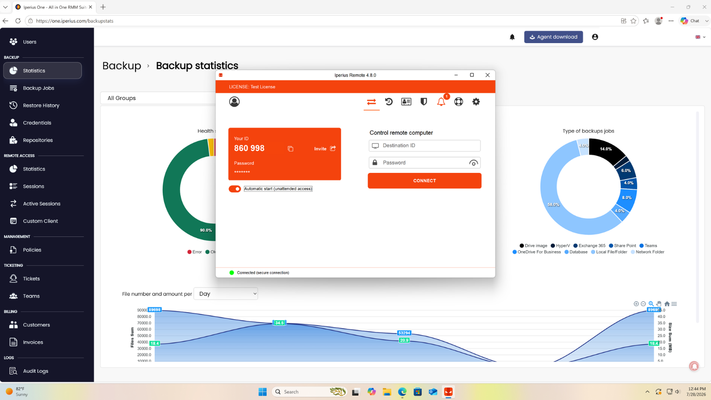Image resolution: width=711 pixels, height=400 pixels.
Task: Open Restore History in sidebar
Action: point(43,105)
